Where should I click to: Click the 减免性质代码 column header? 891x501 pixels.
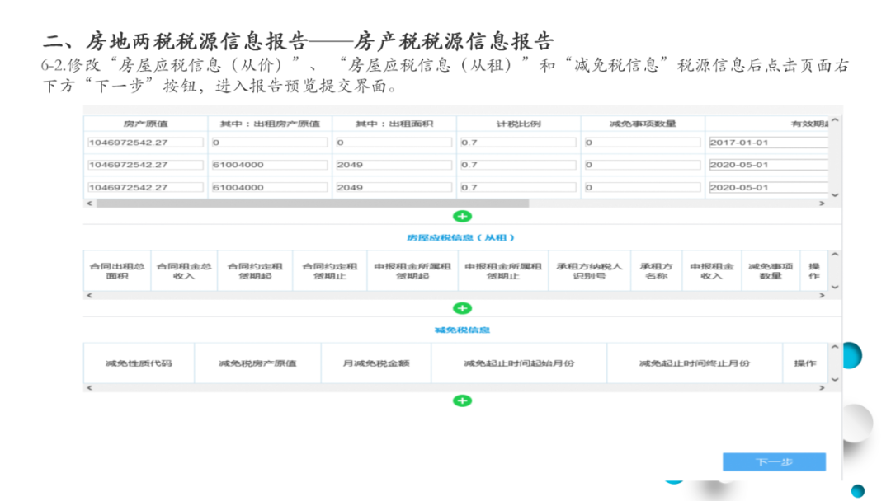click(x=139, y=363)
